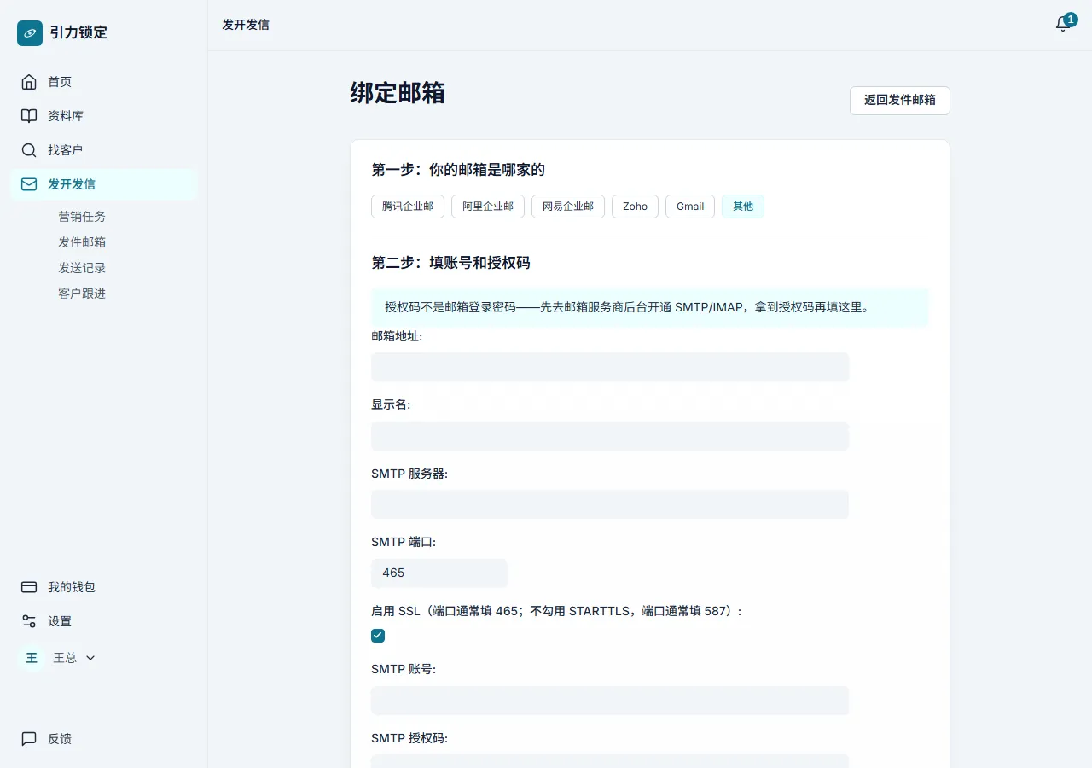
Task: Open the 发件邮箱 submenu item
Action: pyautogui.click(x=82, y=242)
